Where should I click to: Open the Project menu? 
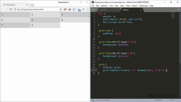pos(135,6)
